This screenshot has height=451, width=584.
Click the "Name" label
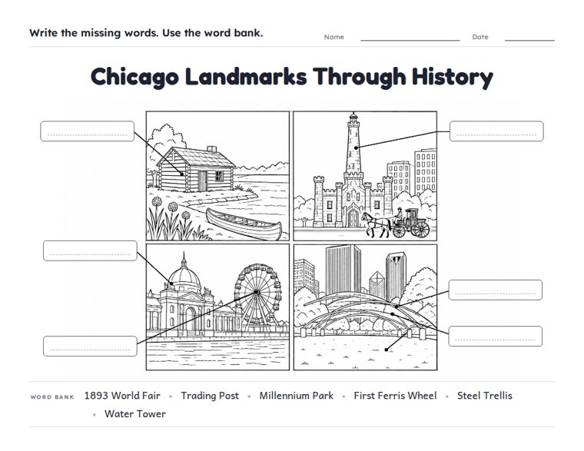(333, 37)
